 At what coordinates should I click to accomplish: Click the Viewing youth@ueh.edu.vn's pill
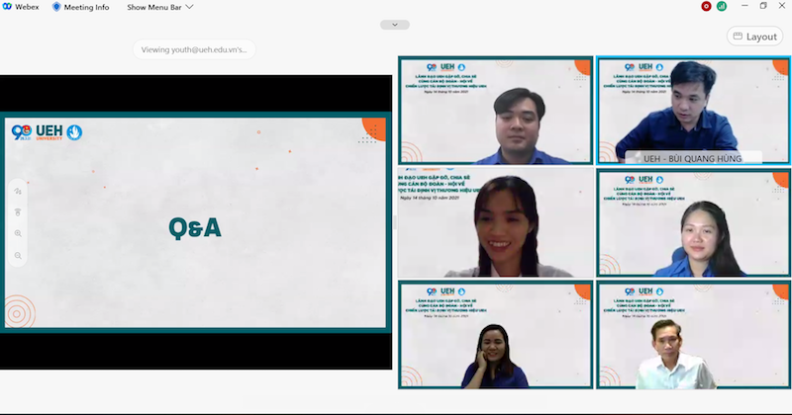(194, 49)
